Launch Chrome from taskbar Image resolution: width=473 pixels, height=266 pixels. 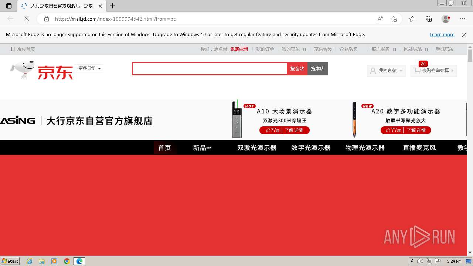click(67, 261)
